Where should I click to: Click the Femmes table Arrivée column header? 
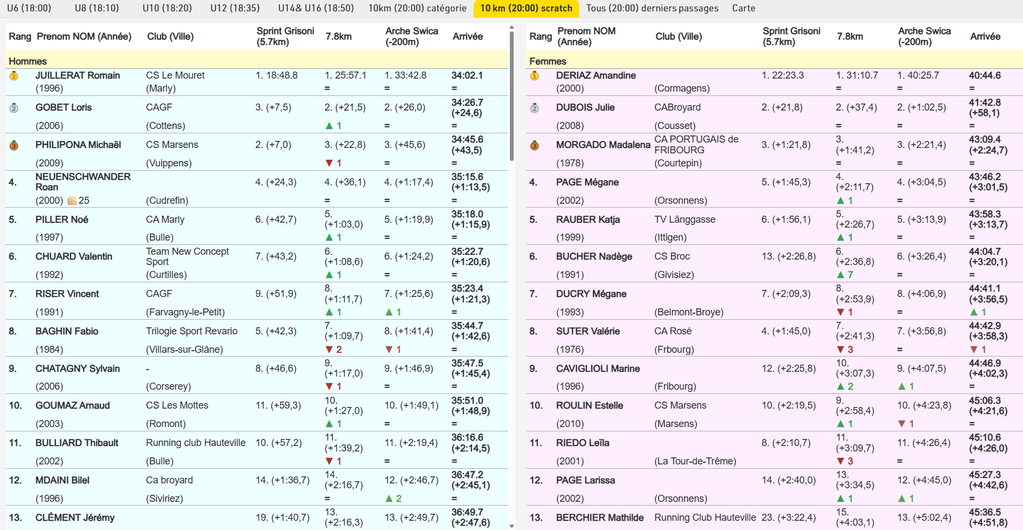point(985,36)
